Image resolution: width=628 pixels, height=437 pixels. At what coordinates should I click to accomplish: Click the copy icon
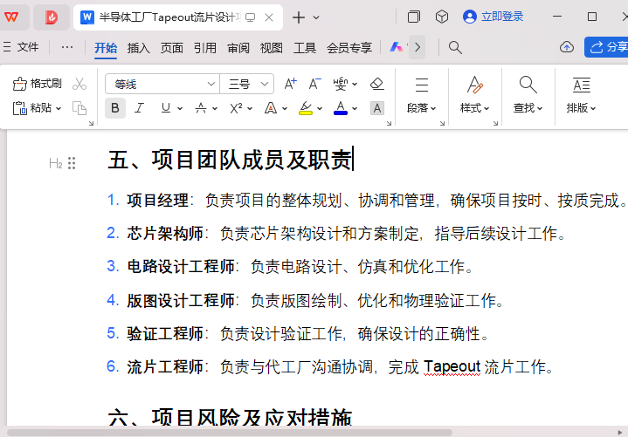point(79,108)
